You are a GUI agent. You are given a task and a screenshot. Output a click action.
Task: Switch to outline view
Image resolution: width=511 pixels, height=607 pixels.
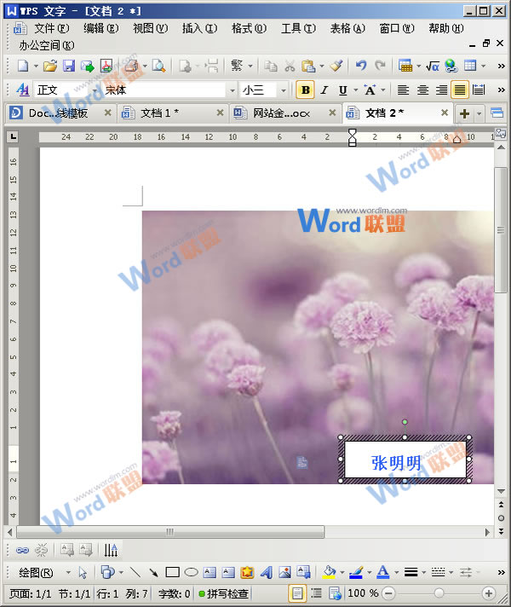317,593
